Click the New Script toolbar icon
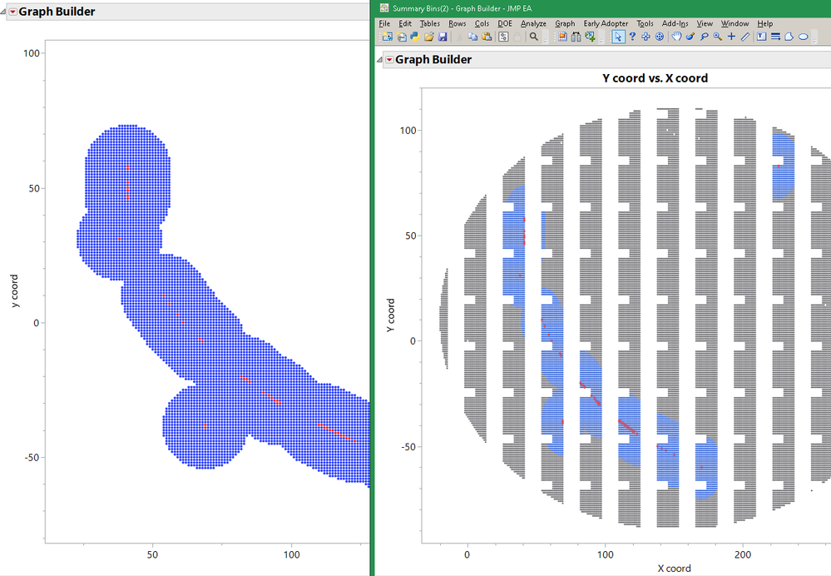The width and height of the screenshot is (831, 576). (402, 37)
